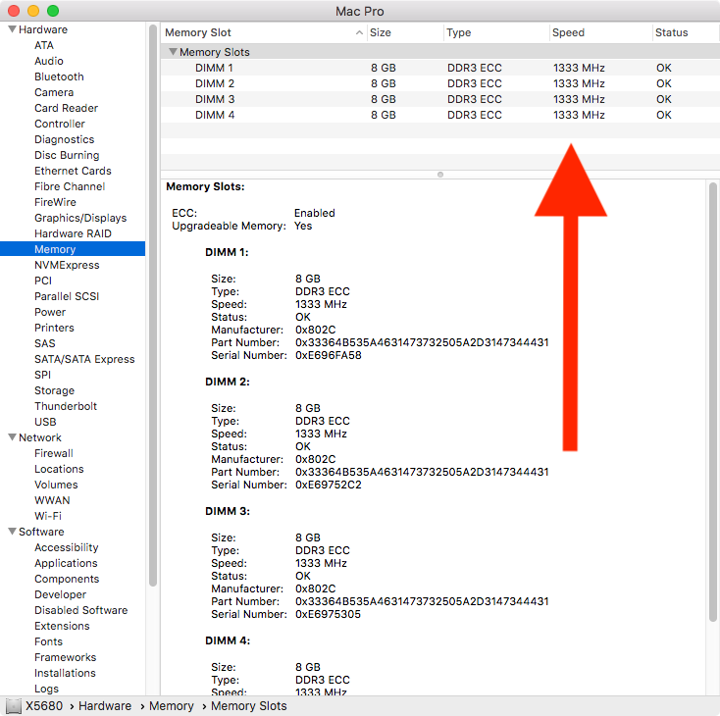Open Installations under Software

tap(65, 673)
